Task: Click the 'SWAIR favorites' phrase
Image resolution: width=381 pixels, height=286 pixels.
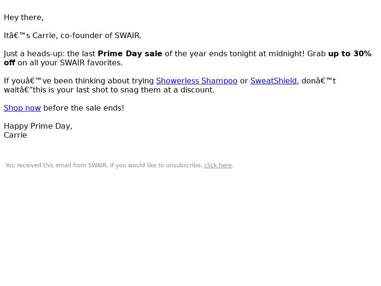Action: [90, 63]
